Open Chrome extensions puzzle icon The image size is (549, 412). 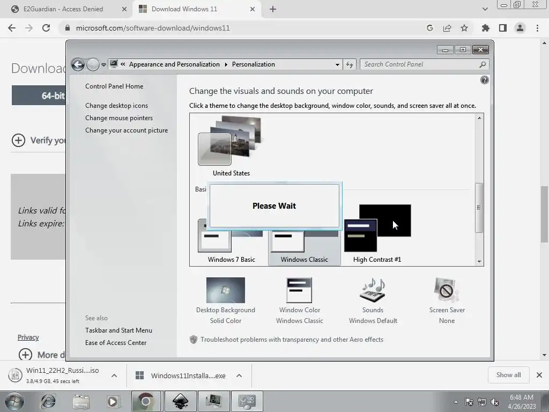coord(485,28)
